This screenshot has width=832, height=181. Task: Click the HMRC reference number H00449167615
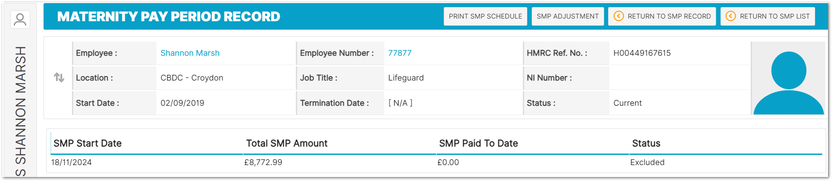pos(642,53)
